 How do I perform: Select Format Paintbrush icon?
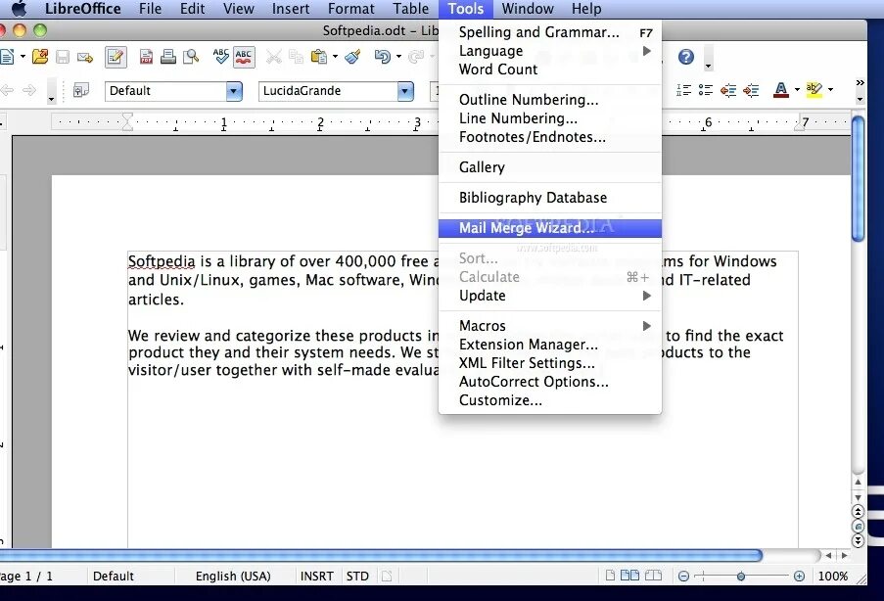(353, 57)
